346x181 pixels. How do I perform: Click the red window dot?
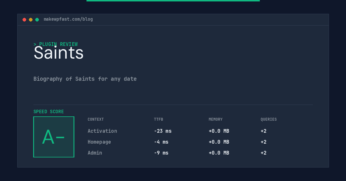(24, 20)
